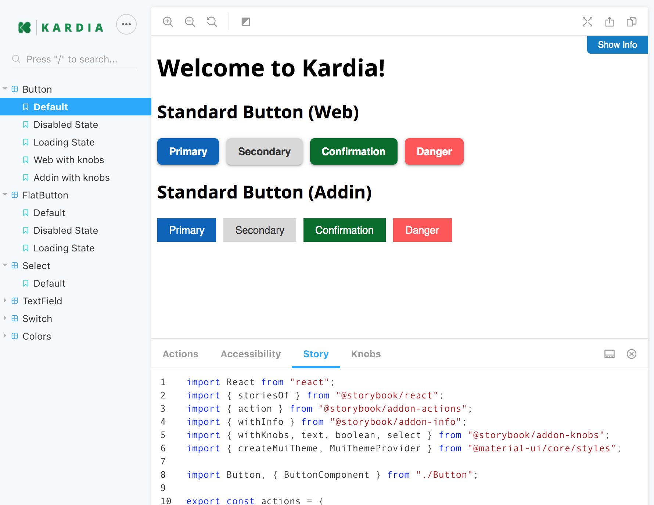Click the magnifier icon in search box
This screenshot has width=654, height=505.
[x=16, y=59]
